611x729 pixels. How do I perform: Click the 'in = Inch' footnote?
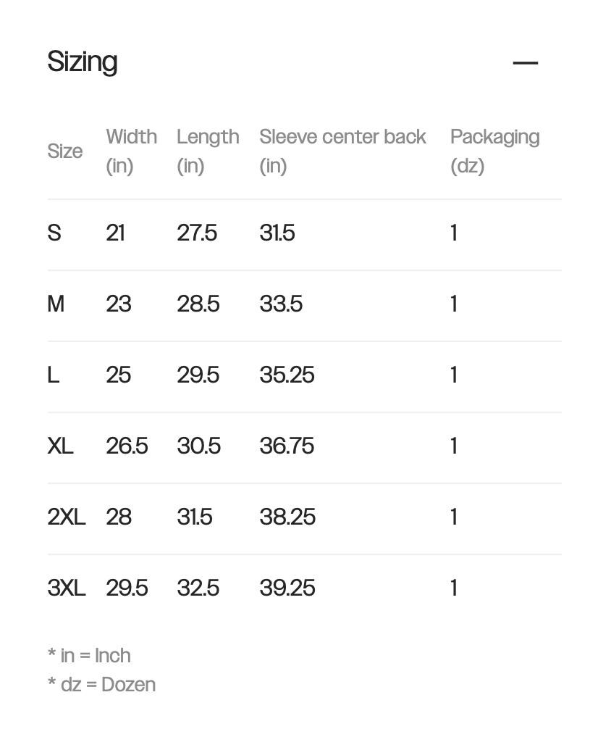point(89,656)
